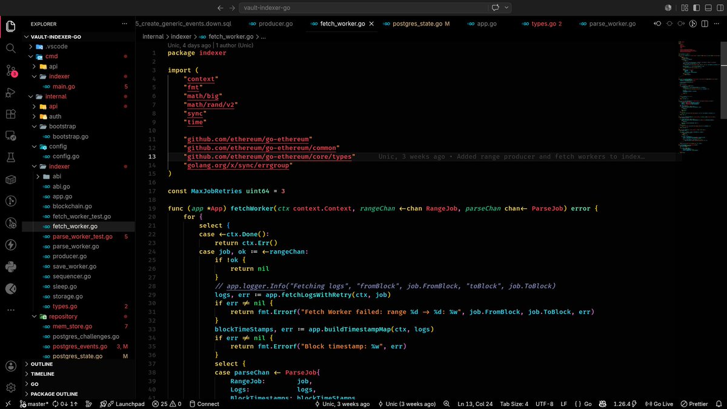
Task: Open Source Control view with badge
Action: click(10, 70)
